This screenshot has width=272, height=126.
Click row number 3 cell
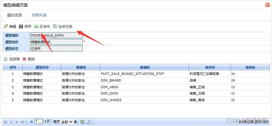(x=12, y=87)
